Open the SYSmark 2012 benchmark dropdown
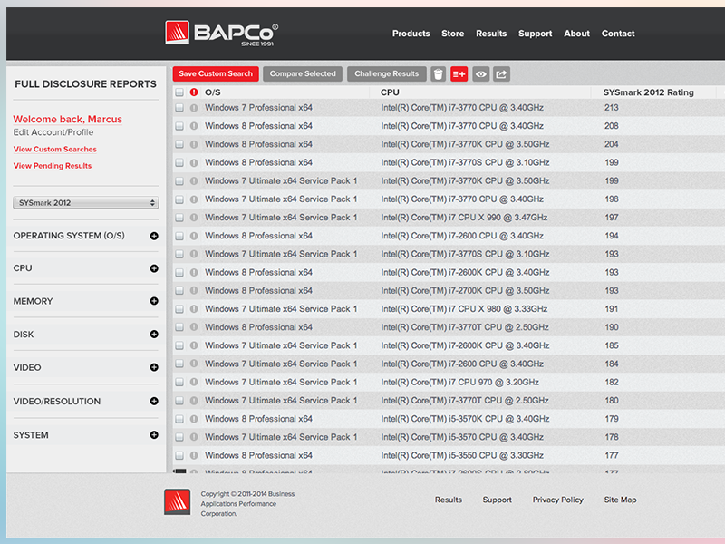The image size is (725, 544). (x=85, y=202)
